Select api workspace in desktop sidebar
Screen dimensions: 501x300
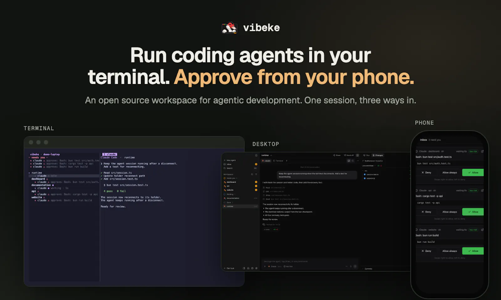(240, 186)
